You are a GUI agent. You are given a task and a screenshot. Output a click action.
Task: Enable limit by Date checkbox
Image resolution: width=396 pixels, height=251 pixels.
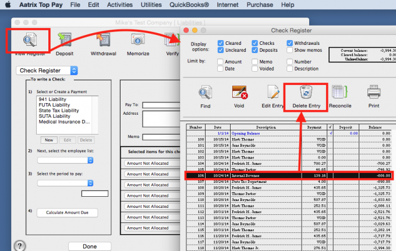pyautogui.click(x=220, y=69)
